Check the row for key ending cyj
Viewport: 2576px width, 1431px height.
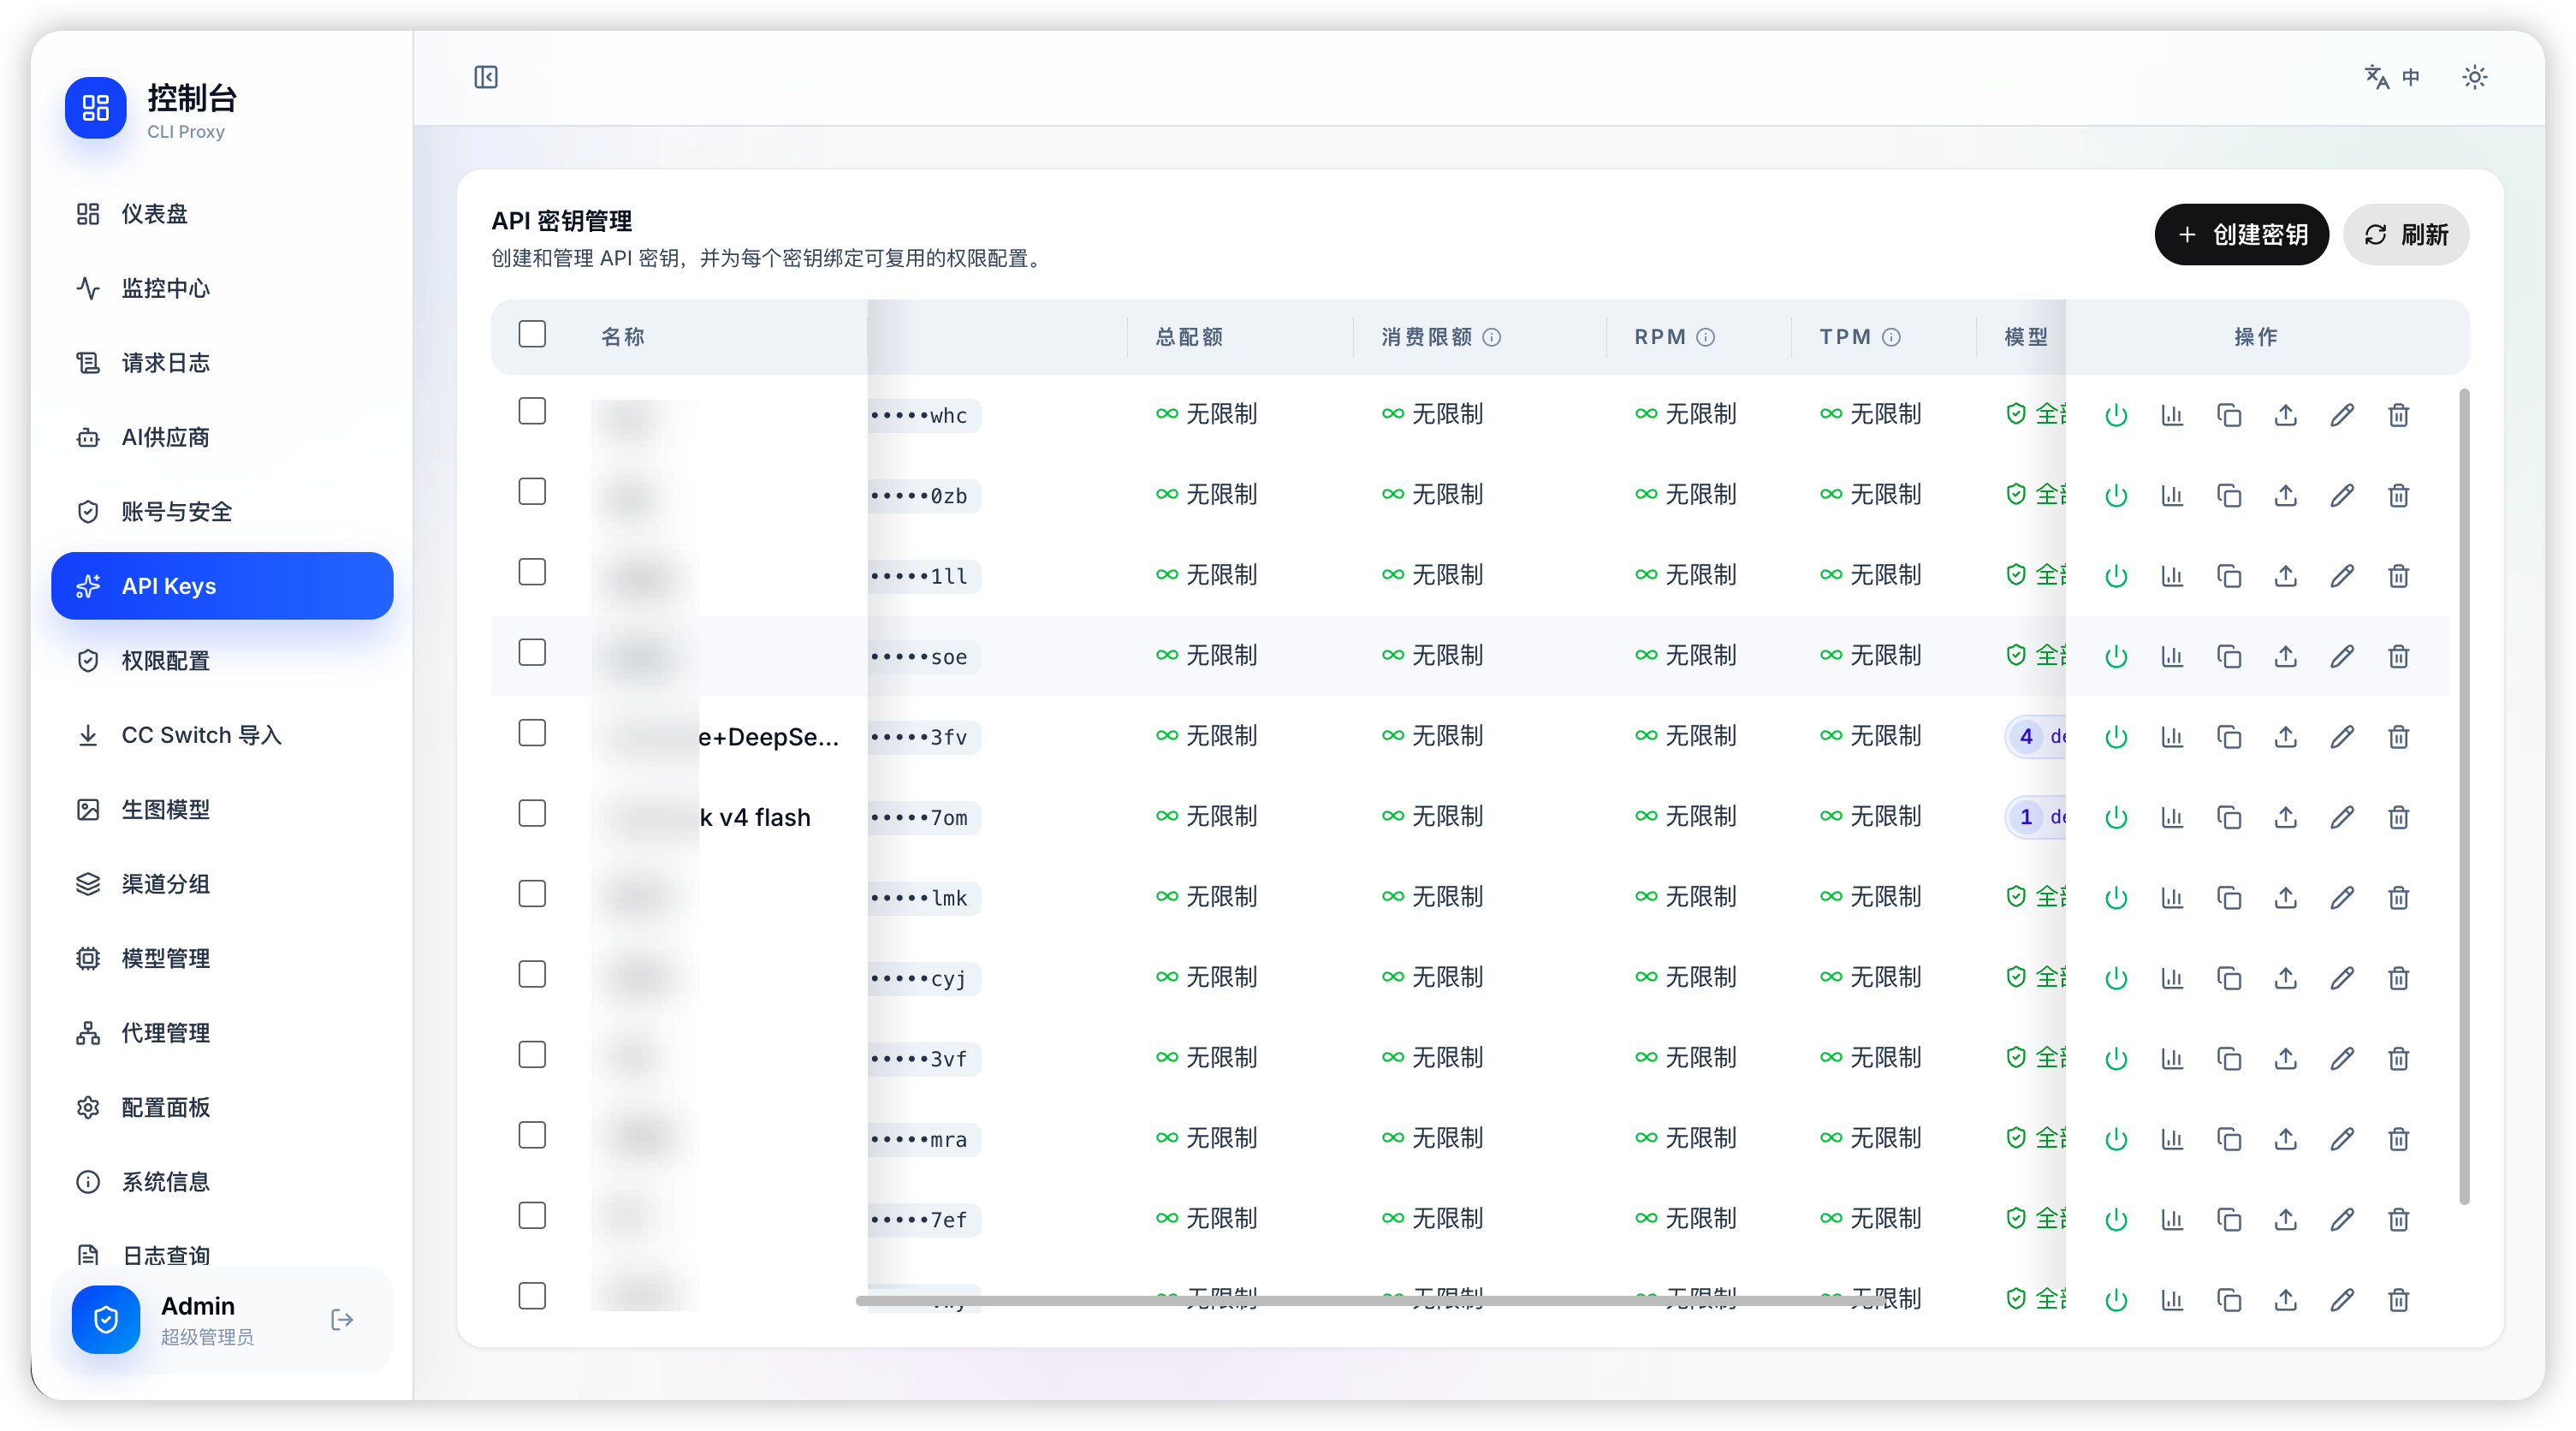pyautogui.click(x=532, y=974)
